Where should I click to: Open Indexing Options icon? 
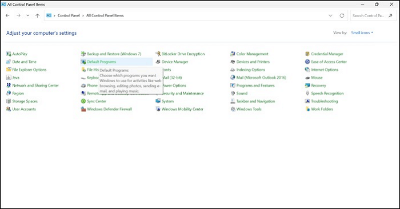(x=233, y=70)
